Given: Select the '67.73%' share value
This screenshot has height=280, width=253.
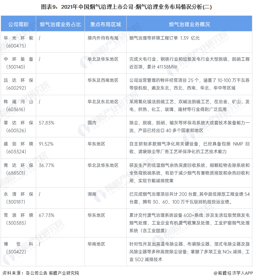Looking at the screenshot, I should pyautogui.click(x=46, y=215).
